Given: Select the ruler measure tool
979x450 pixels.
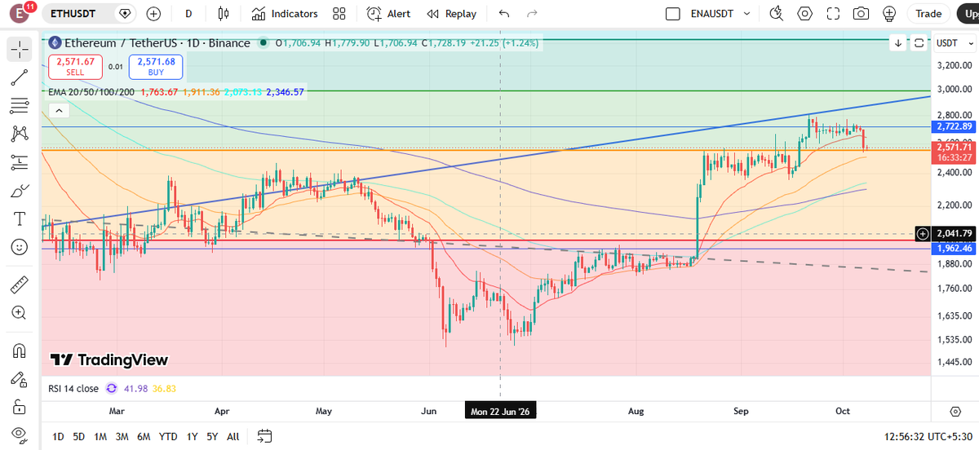Looking at the screenshot, I should coord(20,285).
